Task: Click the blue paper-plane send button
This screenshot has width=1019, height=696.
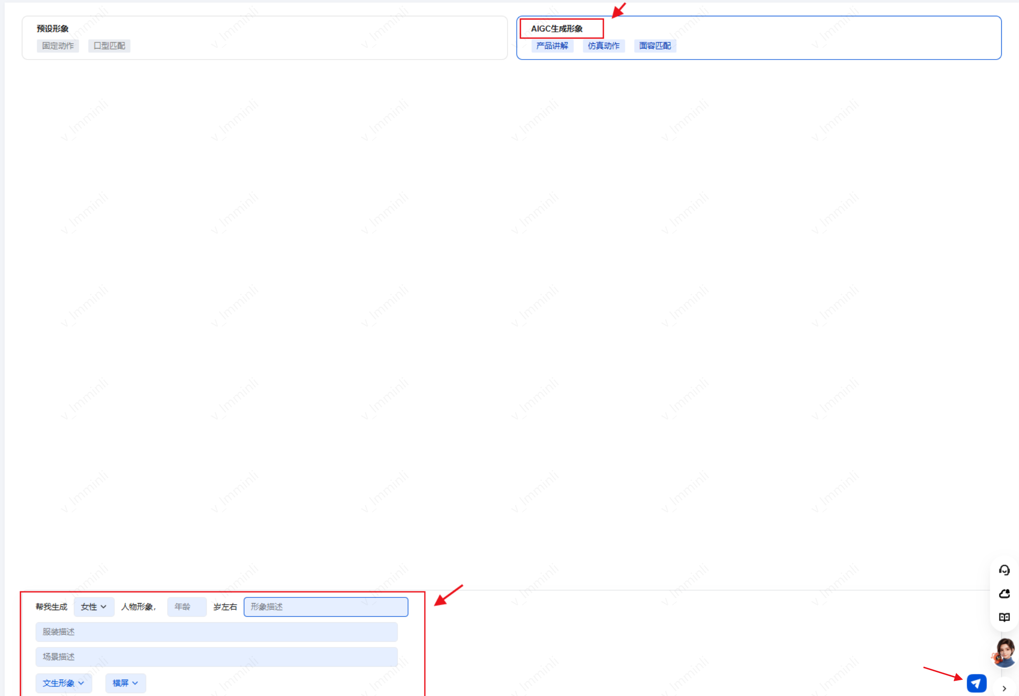Action: [x=976, y=683]
